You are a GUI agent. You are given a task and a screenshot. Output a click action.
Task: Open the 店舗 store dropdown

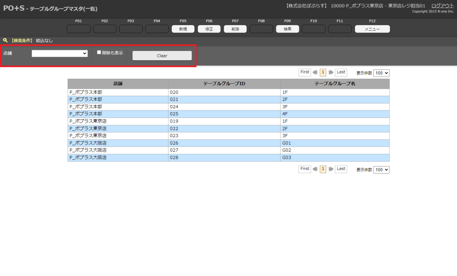click(x=59, y=53)
